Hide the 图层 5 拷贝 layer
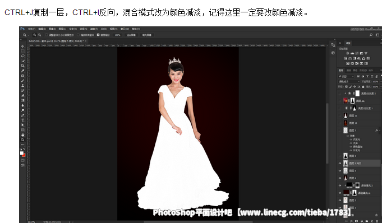 (340, 164)
